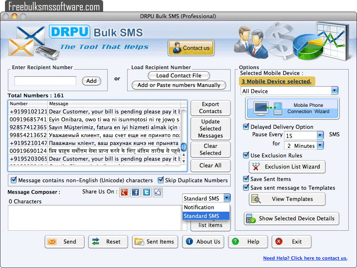Screen dimensions: 357x268
Task: Click the green question mark Help icon
Action: (235, 241)
